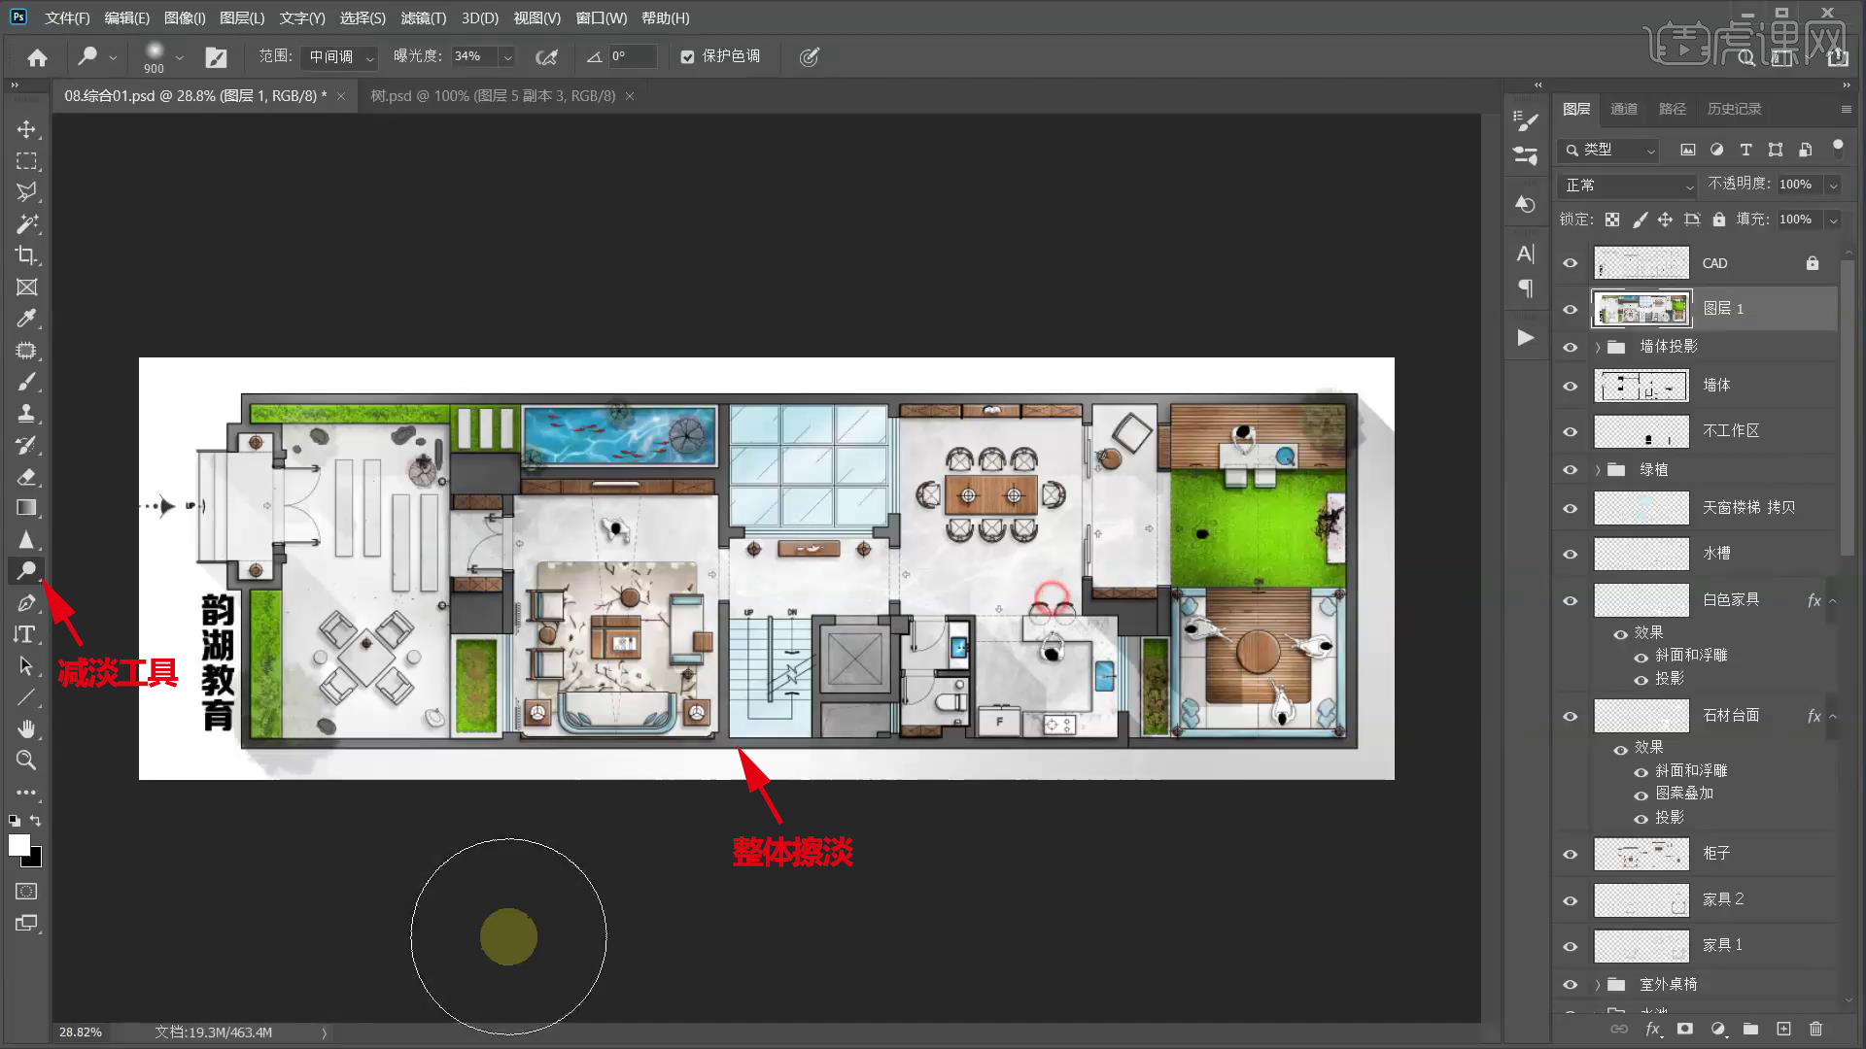
Task: Open the blend mode 正常 dropdown
Action: 1628,185
